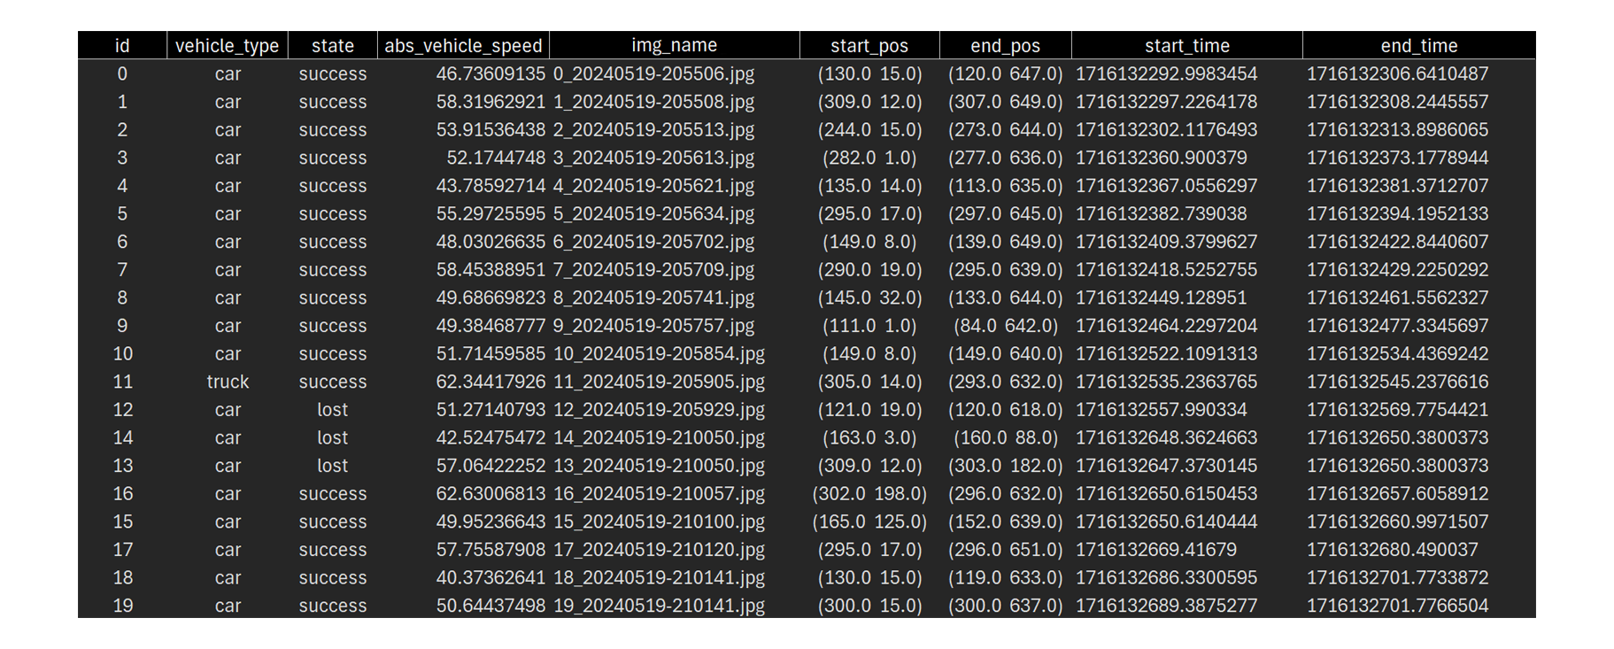Select image name 11_20240519-205905.jpg

(659, 382)
